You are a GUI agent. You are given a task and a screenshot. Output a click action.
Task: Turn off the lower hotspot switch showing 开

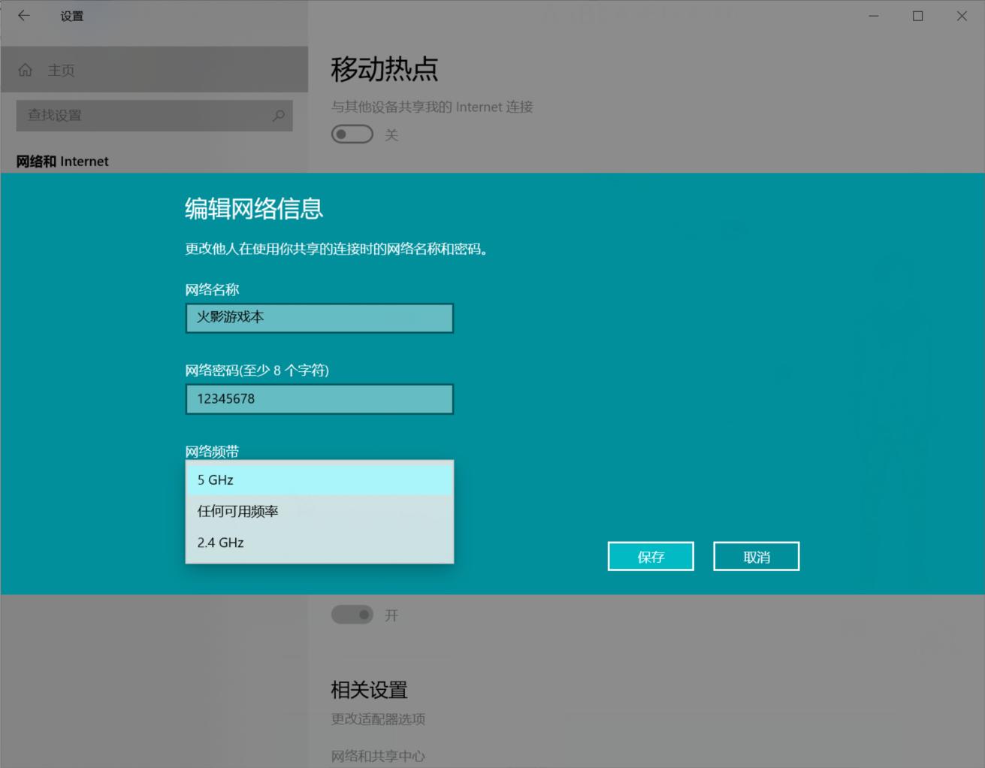(x=352, y=615)
